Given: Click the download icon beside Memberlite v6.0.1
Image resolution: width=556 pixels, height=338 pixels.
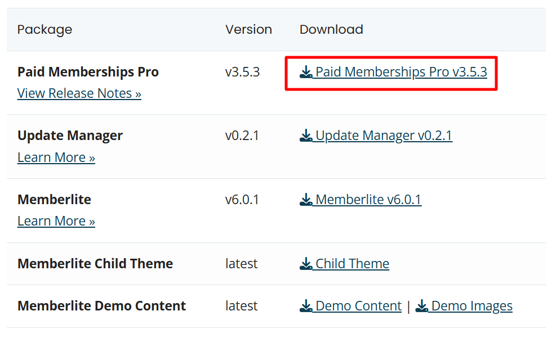Looking at the screenshot, I should (x=306, y=200).
